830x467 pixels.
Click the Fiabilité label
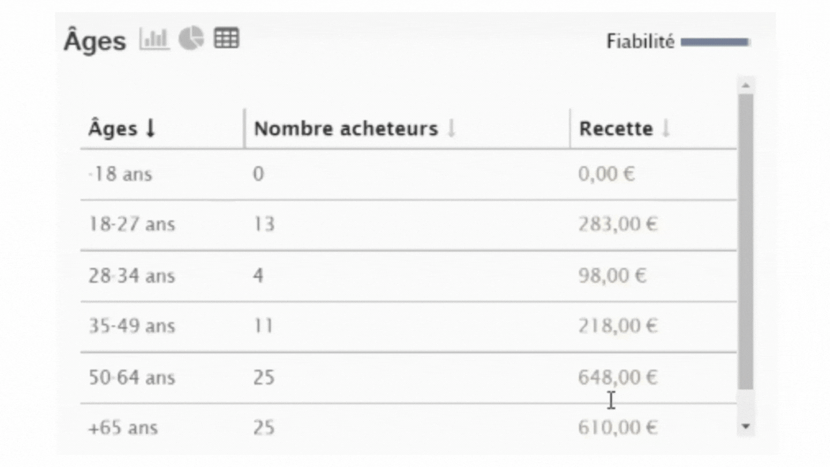pos(640,42)
